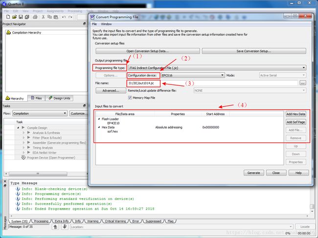Click the Save icon in Quartus toolbar
This screenshot has height=238, width=318.
pyautogui.click(x=21, y=17)
